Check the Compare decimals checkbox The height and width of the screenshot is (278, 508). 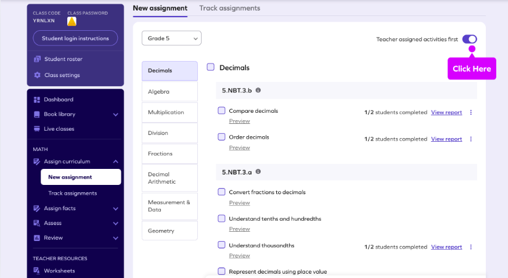(221, 111)
